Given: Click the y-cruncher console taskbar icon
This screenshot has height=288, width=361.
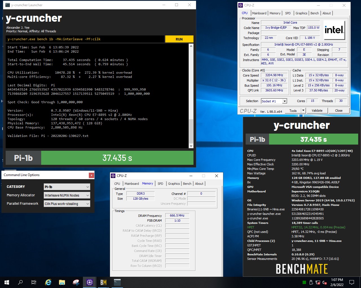Looking at the screenshot, I should pos(117,282).
